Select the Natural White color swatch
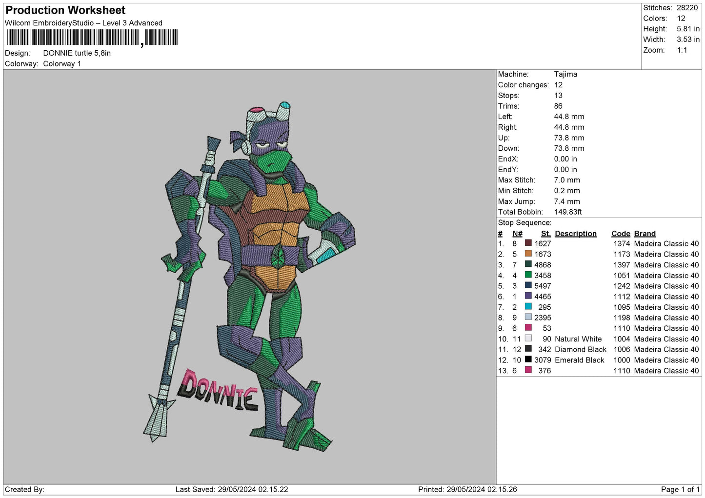This screenshot has width=705, height=498. click(x=528, y=338)
